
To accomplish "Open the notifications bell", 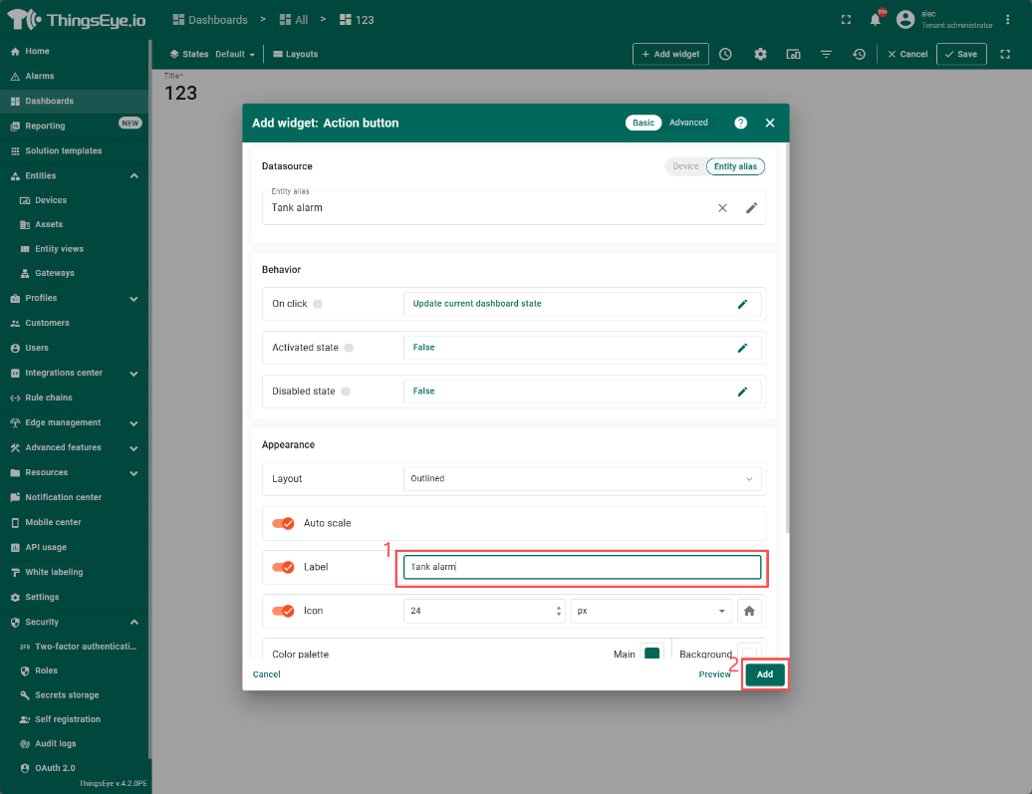I will click(x=876, y=20).
